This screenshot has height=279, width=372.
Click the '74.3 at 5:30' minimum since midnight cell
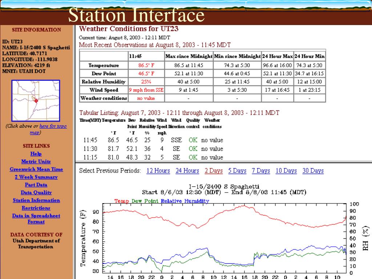pos(237,65)
